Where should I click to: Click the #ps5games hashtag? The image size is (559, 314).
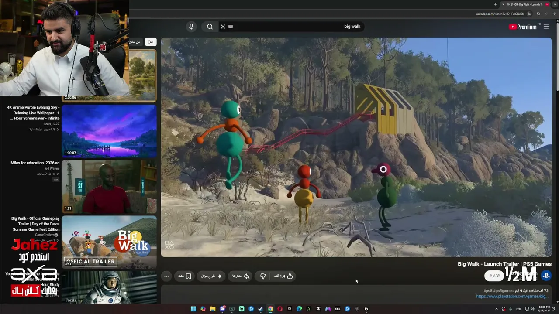click(503, 291)
